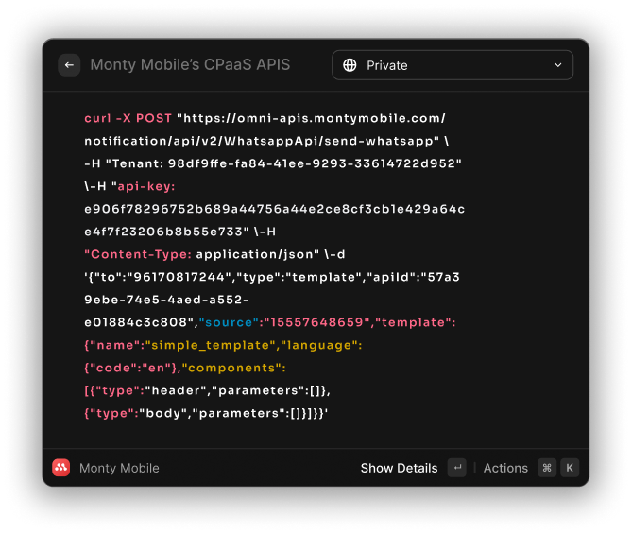Click the Monty Mobile logo icon
Image resolution: width=632 pixels, height=533 pixels.
60,468
